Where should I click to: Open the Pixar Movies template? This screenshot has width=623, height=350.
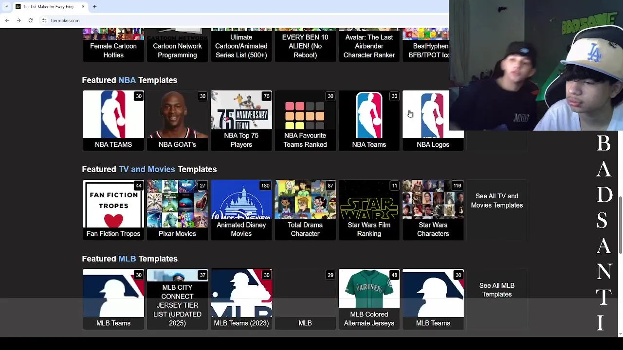coord(177,210)
